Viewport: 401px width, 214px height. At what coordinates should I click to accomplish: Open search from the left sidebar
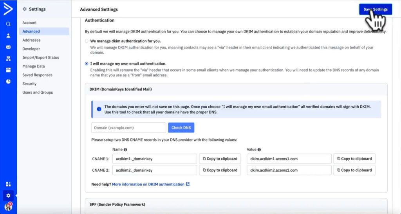coord(8,24)
